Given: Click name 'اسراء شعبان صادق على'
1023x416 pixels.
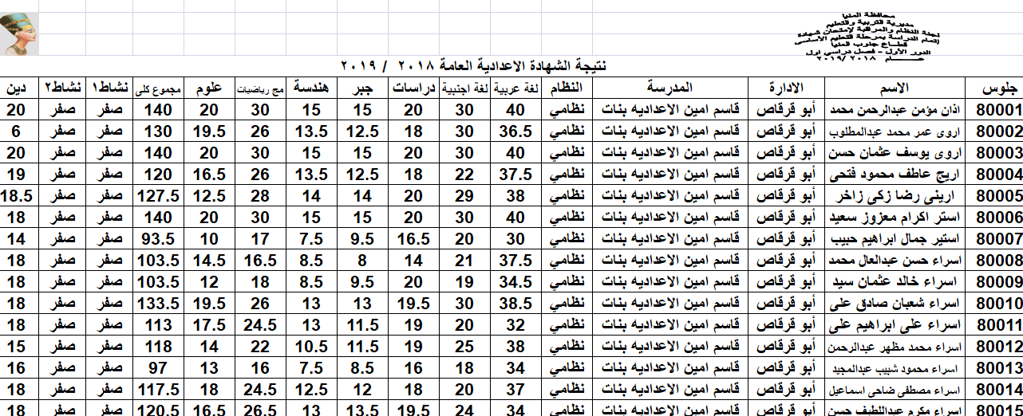Looking at the screenshot, I should coord(894,303).
